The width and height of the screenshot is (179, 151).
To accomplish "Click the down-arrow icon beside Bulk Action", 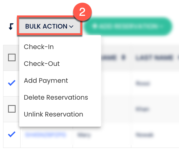I will [11, 26].
